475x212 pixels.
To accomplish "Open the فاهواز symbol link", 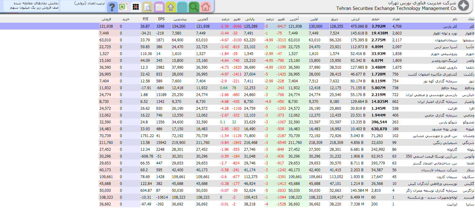I will tap(469, 33).
